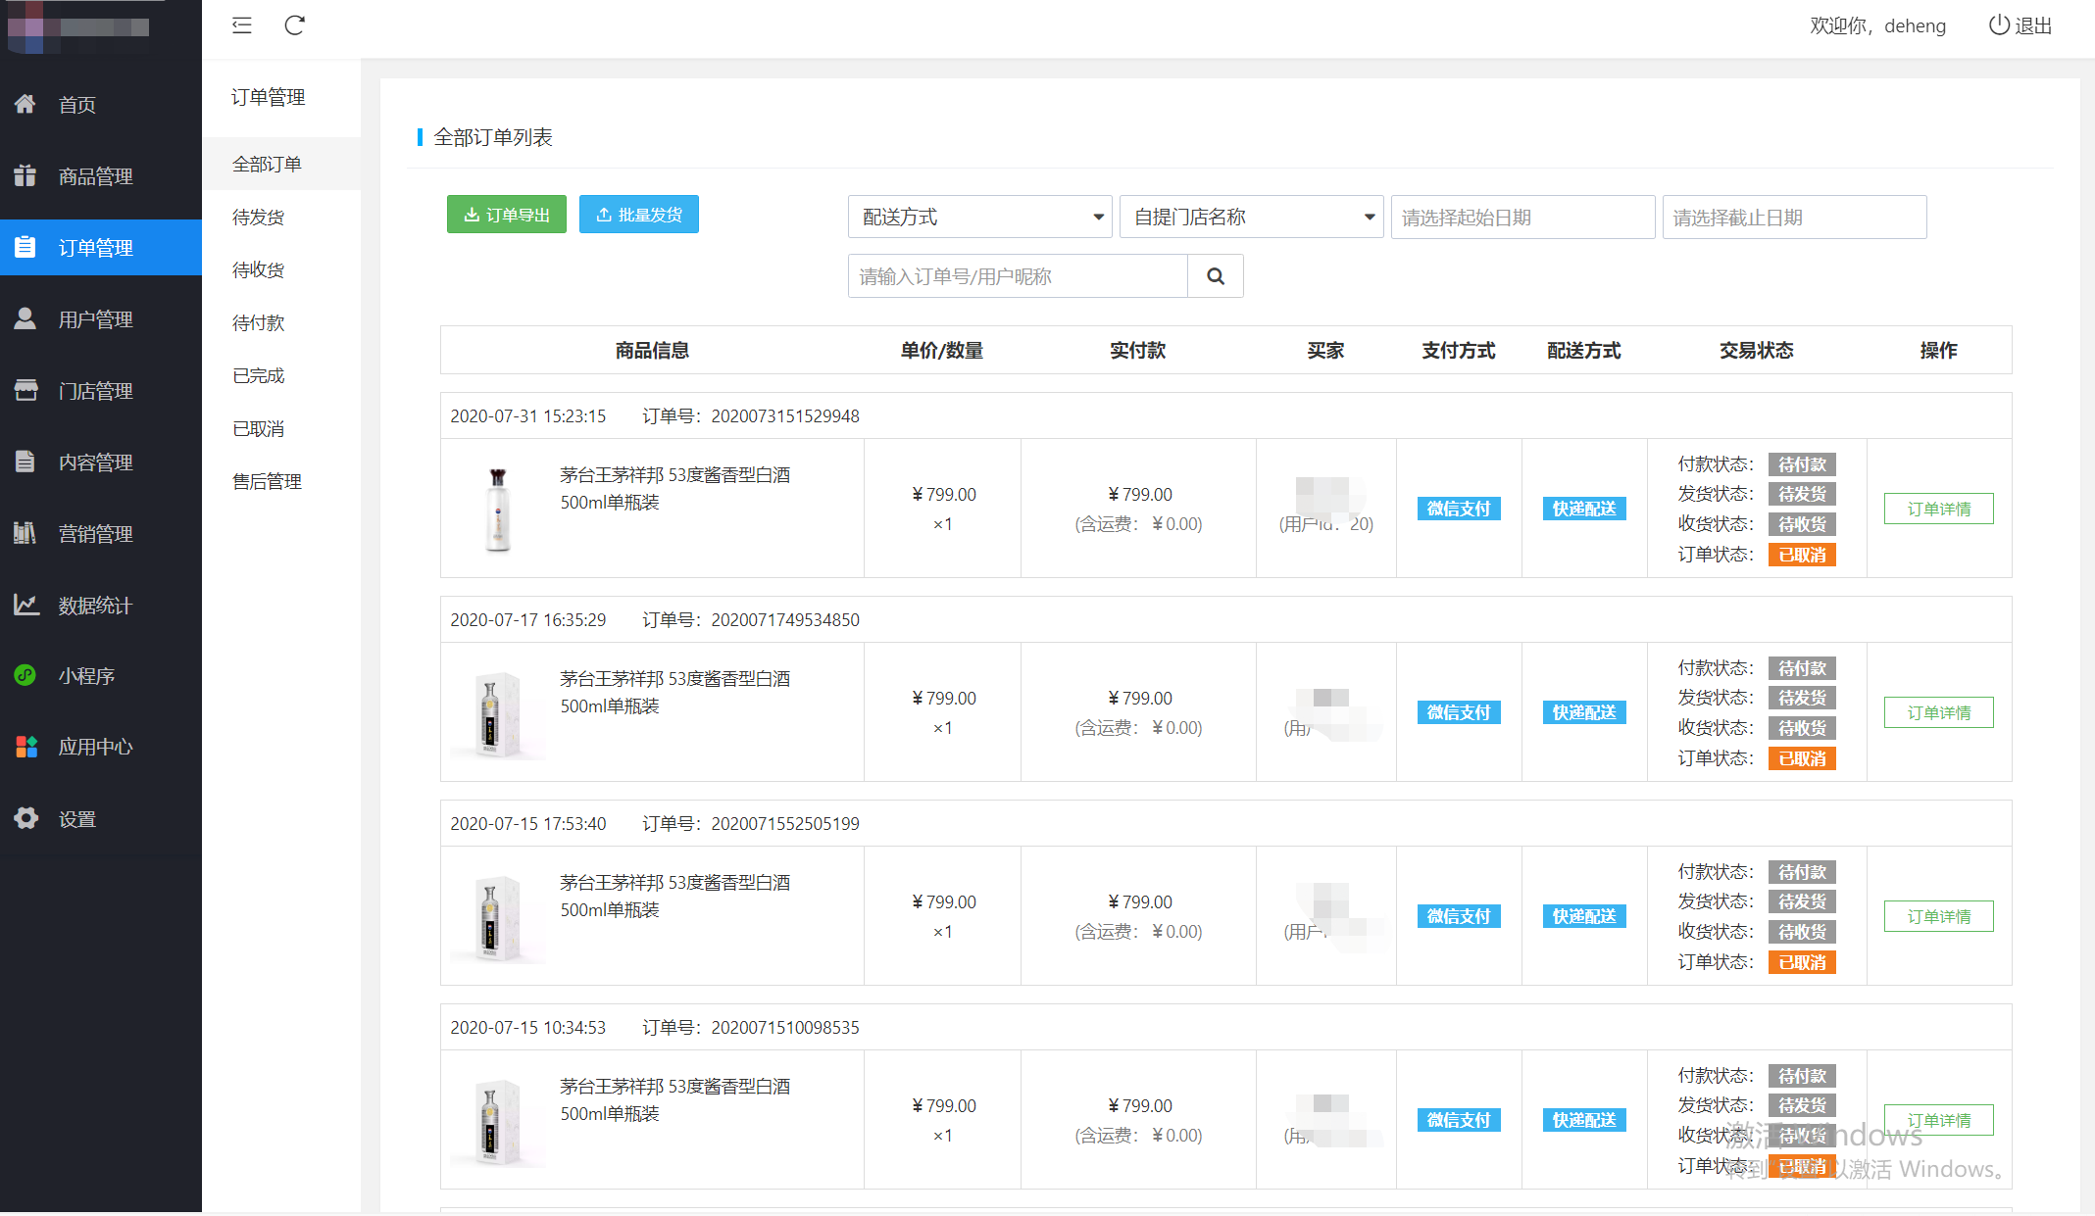Click 微信支付 tag for order 2020071749534850
2095x1216 pixels.
pos(1459,712)
